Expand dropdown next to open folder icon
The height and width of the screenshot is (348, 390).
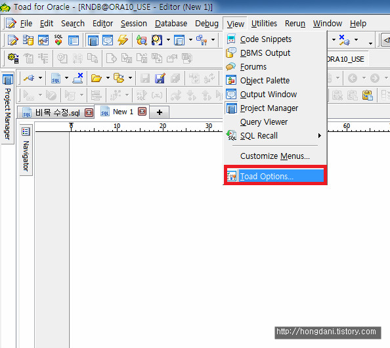pyautogui.click(x=108, y=78)
